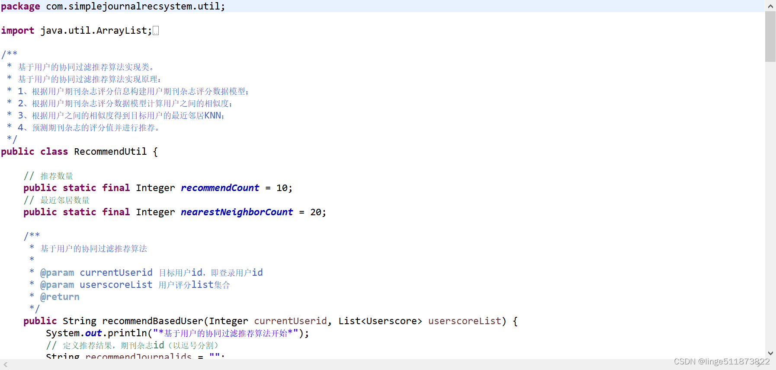776x370 pixels.
Task: Click the public class keywords line
Action: point(79,152)
